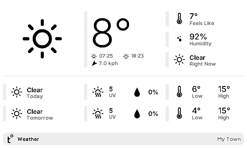Select the Clear Tomorrow forecast sun icon
Viewport: 247px width, 148px height.
pyautogui.click(x=17, y=113)
